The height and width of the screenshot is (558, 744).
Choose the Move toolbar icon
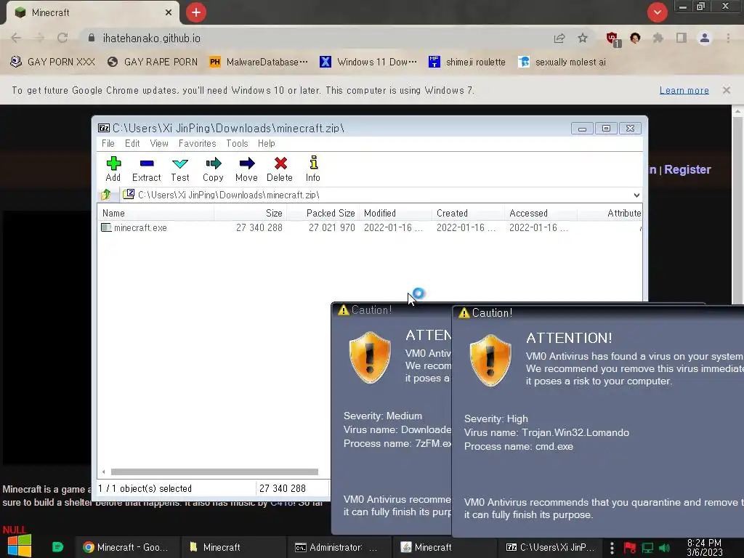coord(246,169)
